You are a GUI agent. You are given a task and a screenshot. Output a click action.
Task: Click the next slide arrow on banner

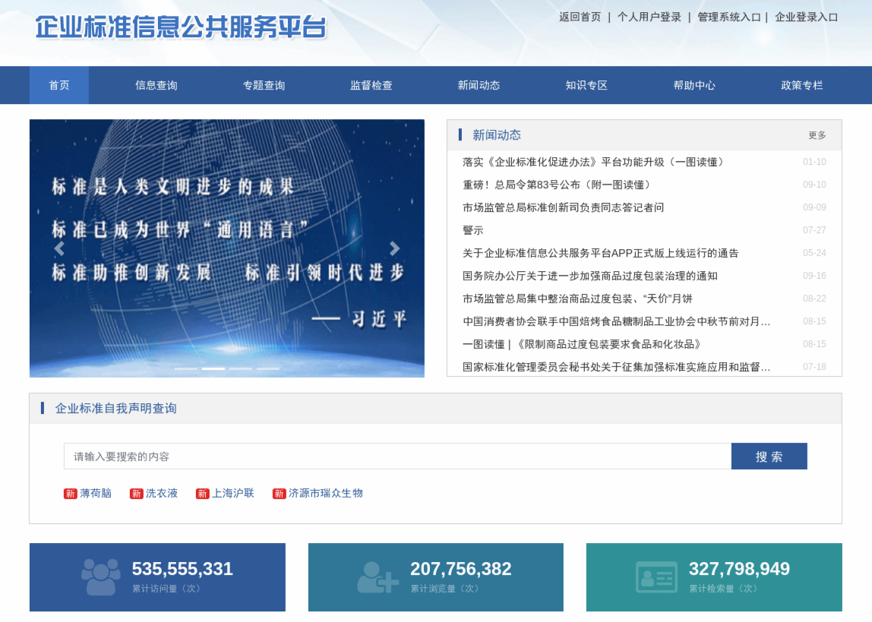394,249
